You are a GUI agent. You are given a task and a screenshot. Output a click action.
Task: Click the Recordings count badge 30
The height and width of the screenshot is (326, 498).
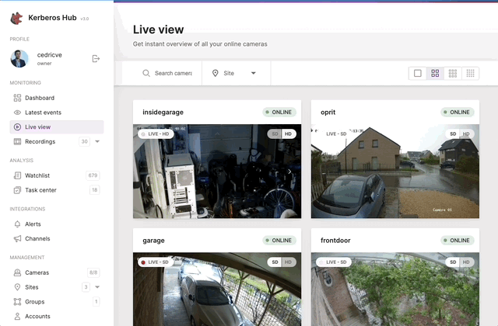pyautogui.click(x=84, y=141)
